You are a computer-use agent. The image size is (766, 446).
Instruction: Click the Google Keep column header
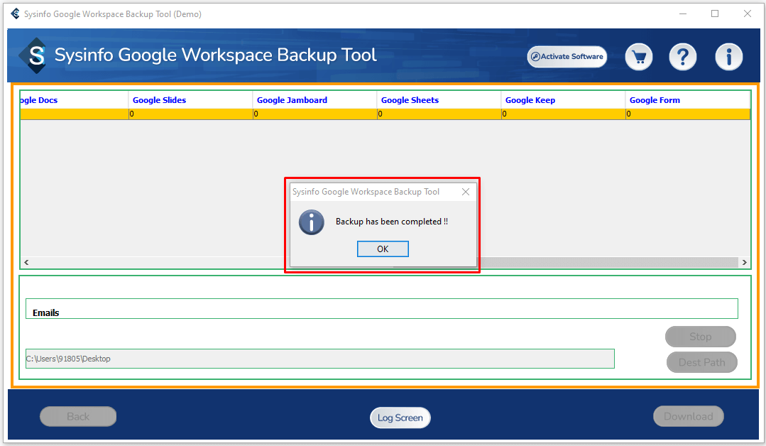(563, 100)
